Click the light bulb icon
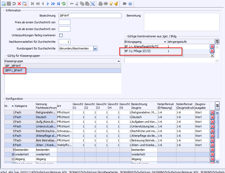Viewport: 225px width, 173px height. (111, 4)
